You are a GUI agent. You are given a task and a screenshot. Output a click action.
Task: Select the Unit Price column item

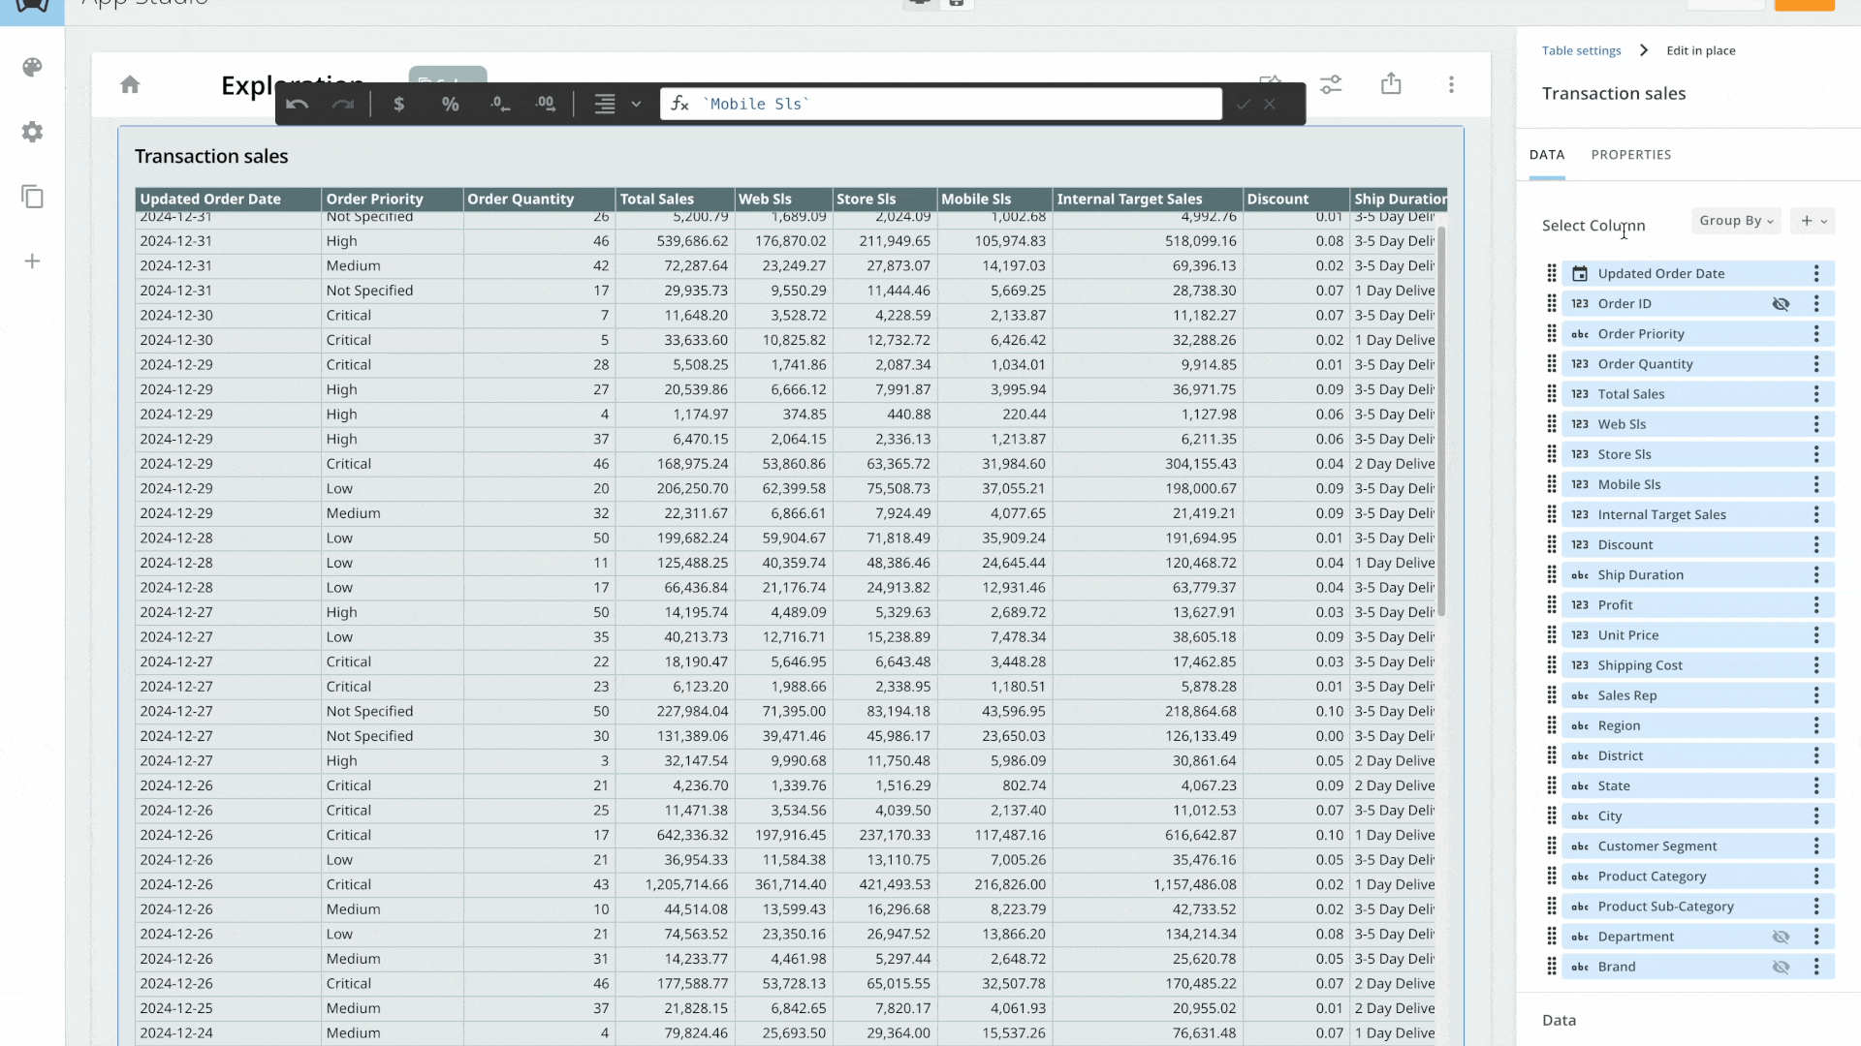pos(1698,635)
